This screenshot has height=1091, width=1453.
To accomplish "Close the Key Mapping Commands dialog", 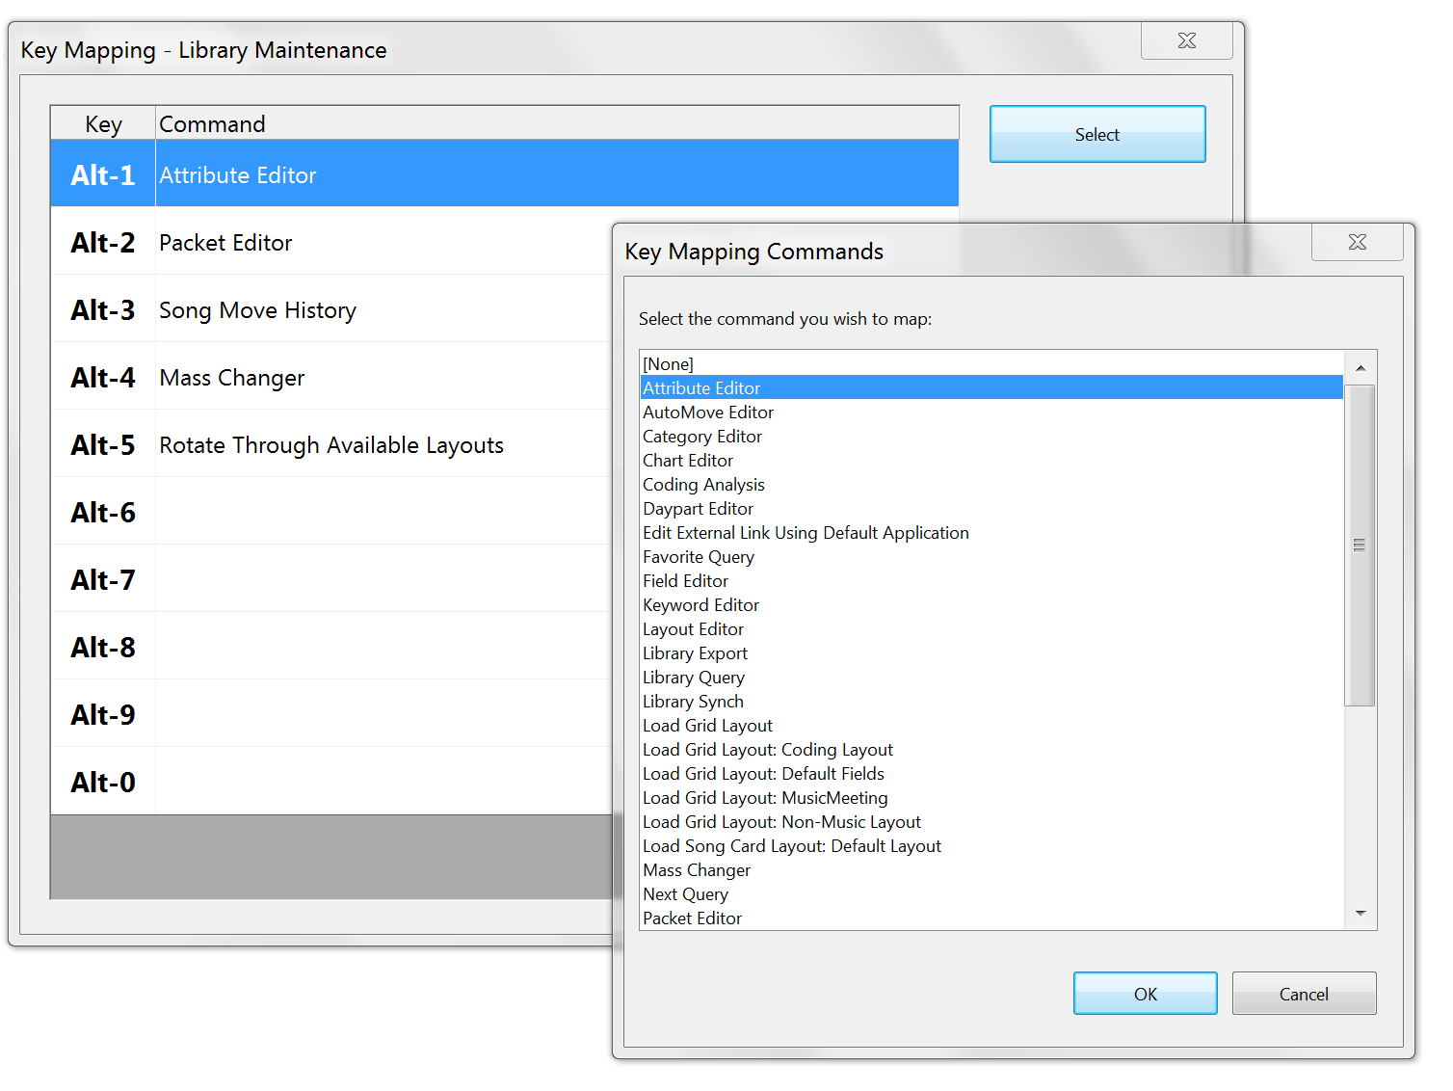I will coord(1357,242).
